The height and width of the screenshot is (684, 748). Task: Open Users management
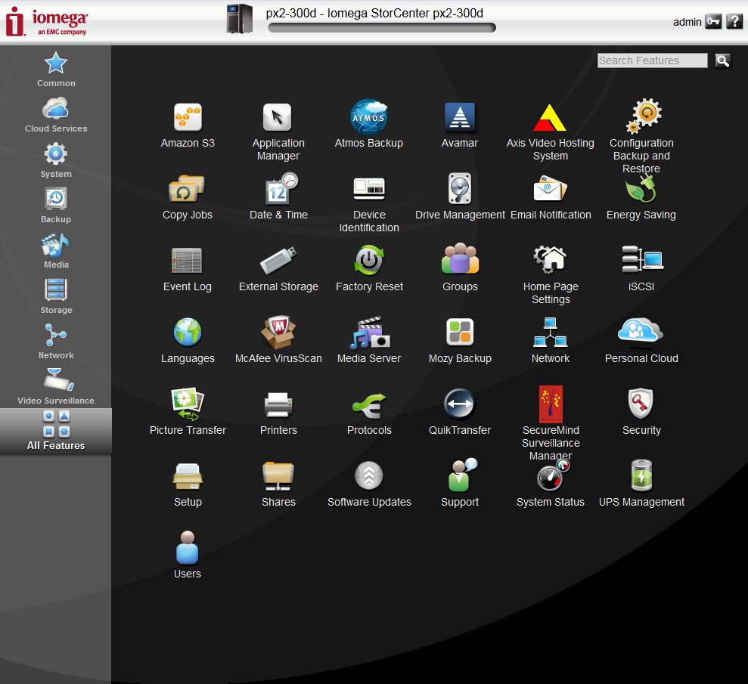tap(187, 556)
